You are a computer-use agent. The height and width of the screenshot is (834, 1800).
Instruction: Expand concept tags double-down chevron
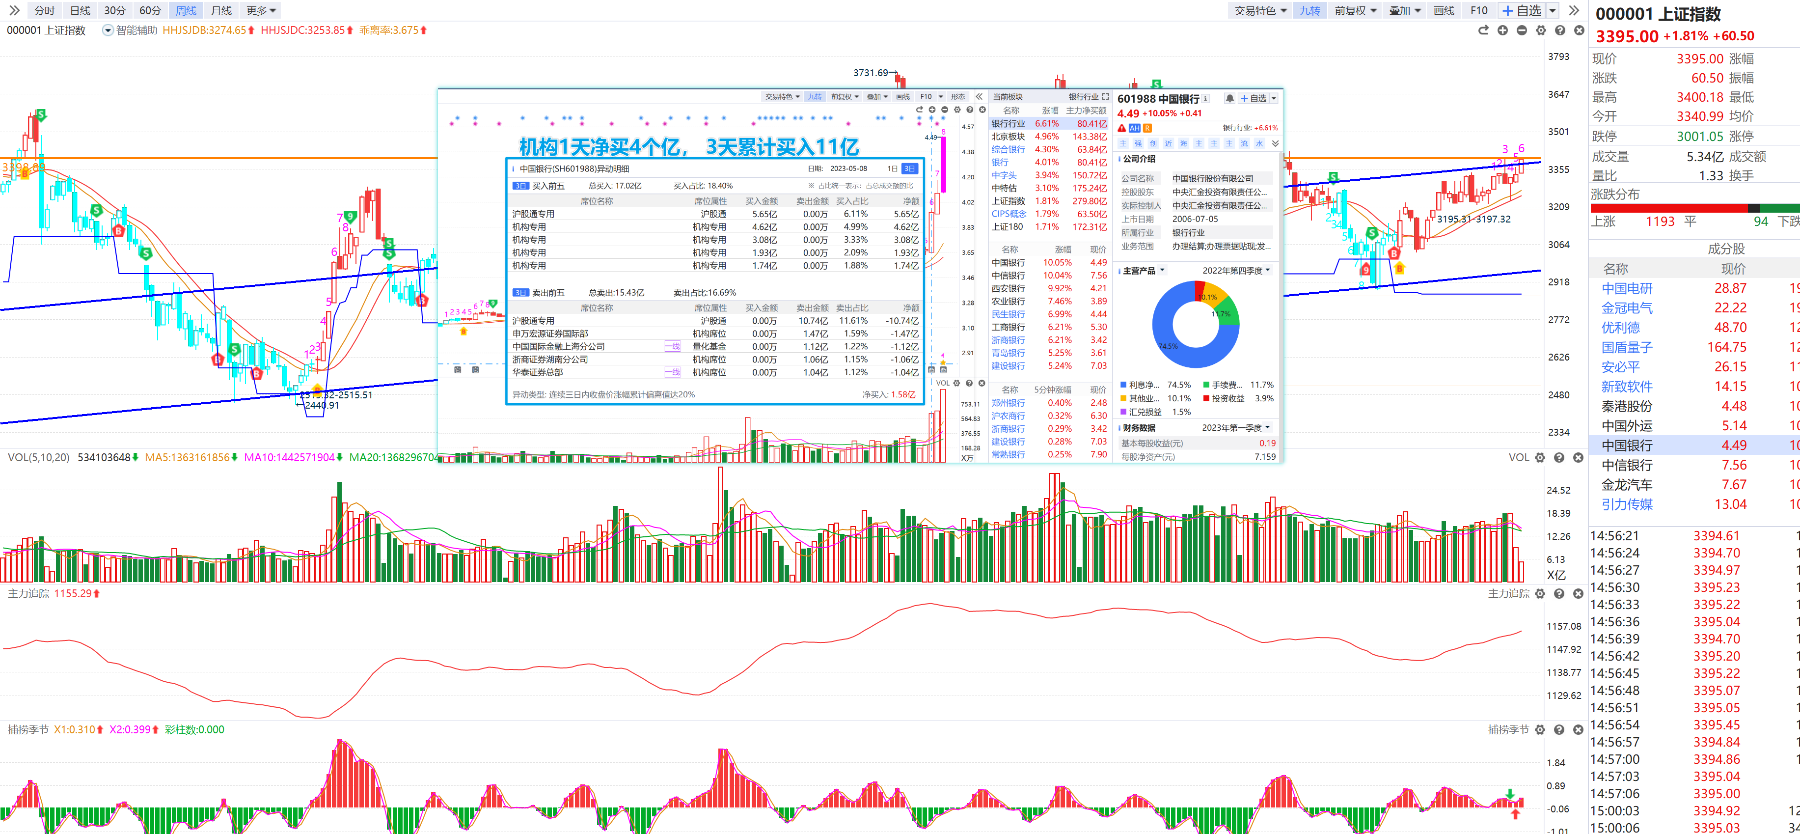point(1275,143)
